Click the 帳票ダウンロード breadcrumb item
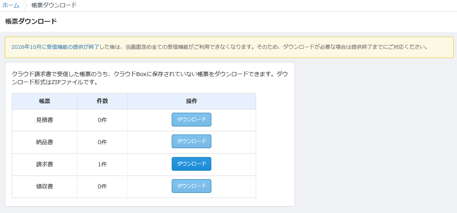The height and width of the screenshot is (213, 457). click(x=54, y=5)
